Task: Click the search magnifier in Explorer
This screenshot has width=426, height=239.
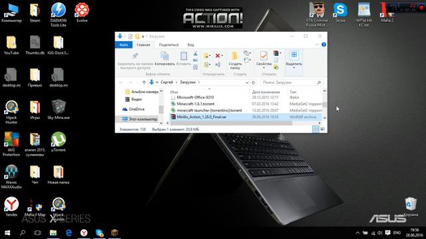Action: click(x=319, y=82)
